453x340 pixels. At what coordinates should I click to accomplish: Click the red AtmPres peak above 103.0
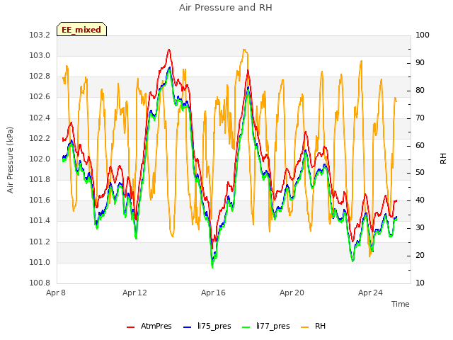(169, 50)
